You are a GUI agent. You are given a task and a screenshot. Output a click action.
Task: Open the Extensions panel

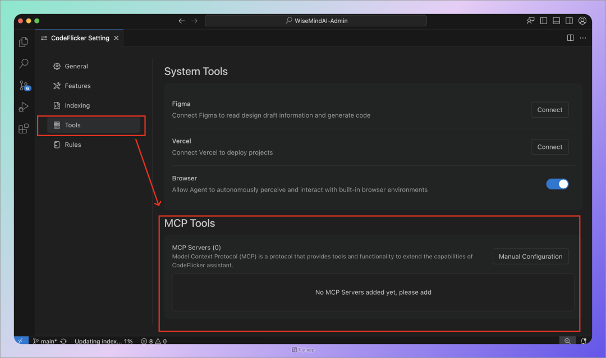23,128
